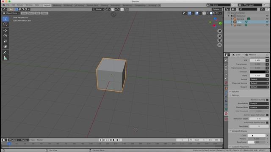Image resolution: width=271 pixels, height=152 pixels.
Task: Click the pan view hand icon
Action: tap(219, 35)
